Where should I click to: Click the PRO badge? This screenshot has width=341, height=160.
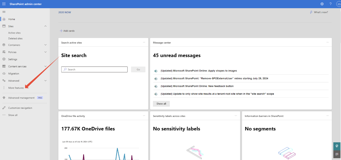(40, 98)
